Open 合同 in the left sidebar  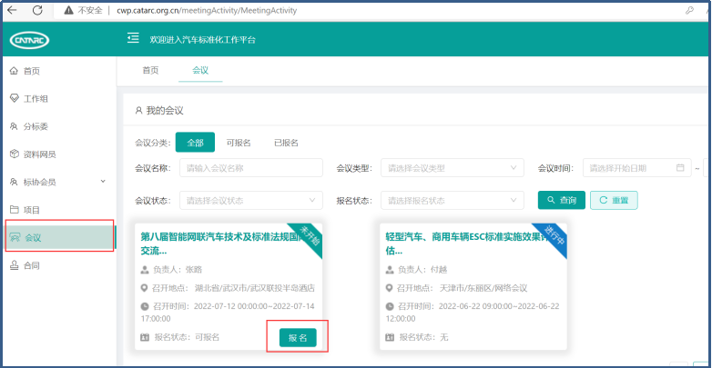(31, 265)
